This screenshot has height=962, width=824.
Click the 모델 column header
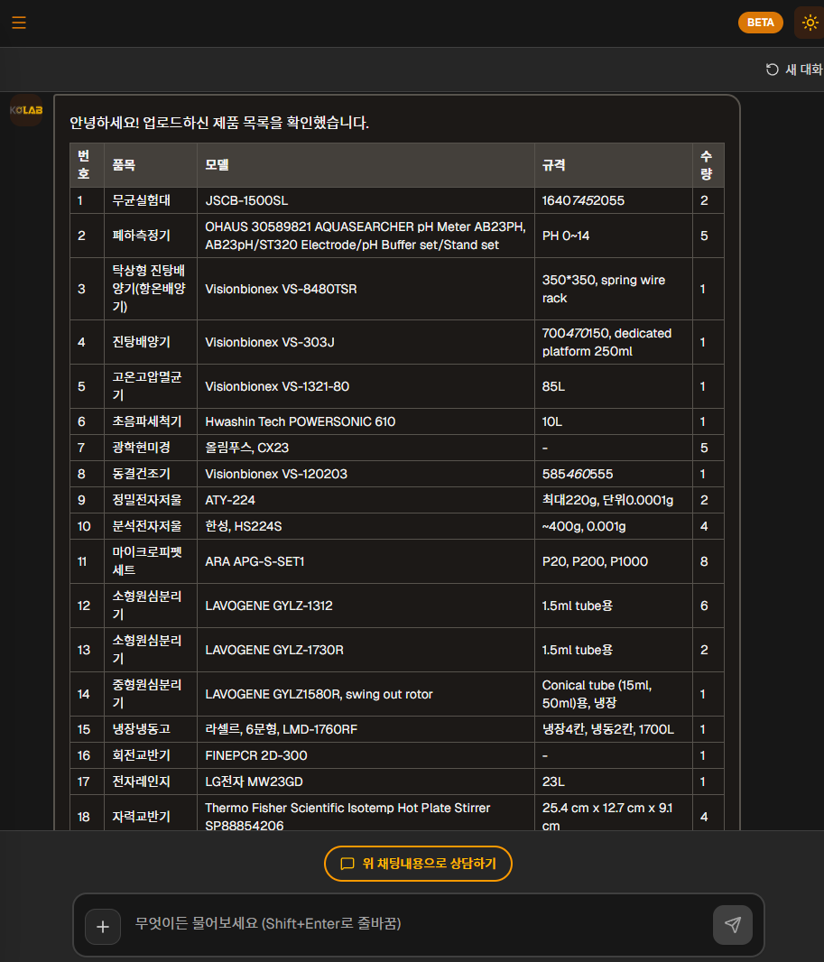(218, 165)
